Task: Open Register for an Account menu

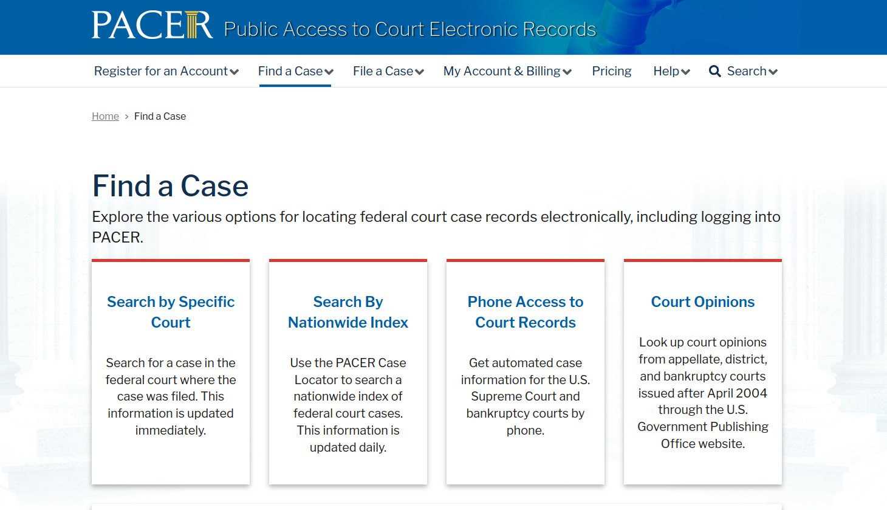Action: (x=161, y=71)
